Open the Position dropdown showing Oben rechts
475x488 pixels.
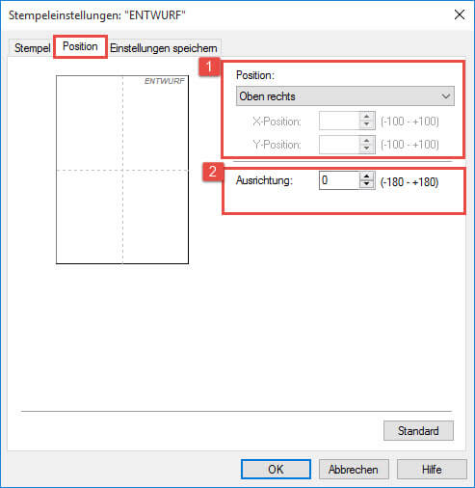click(x=345, y=96)
